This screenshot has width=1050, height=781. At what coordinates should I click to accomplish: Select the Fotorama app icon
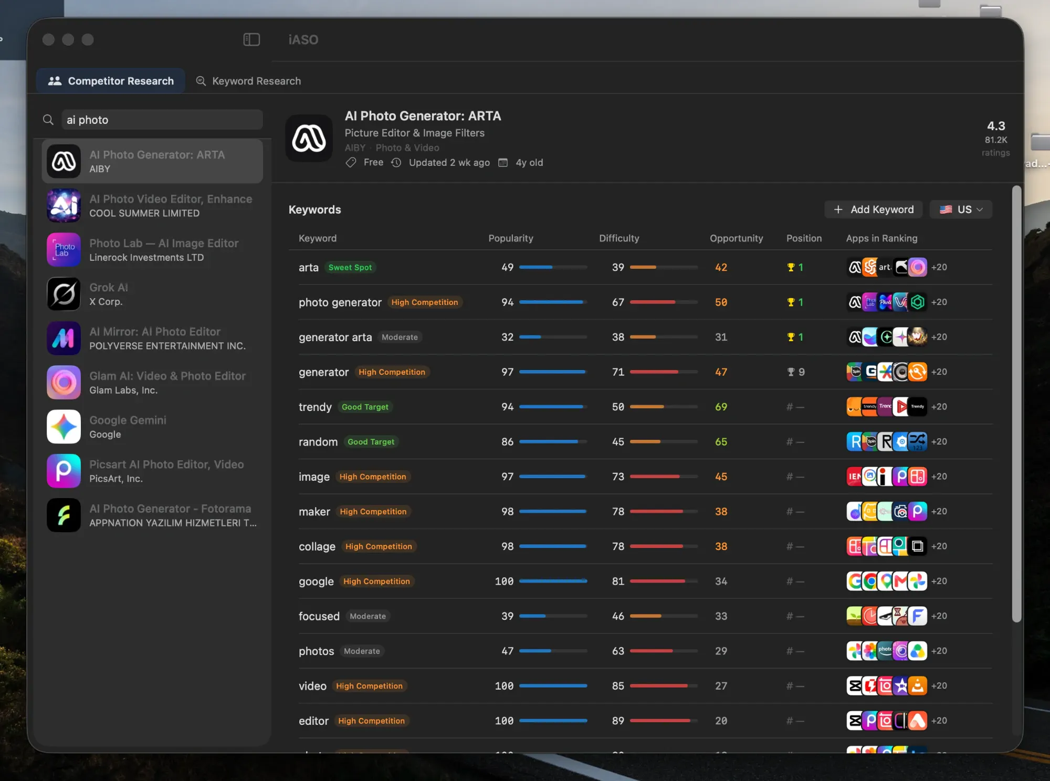[x=64, y=515]
